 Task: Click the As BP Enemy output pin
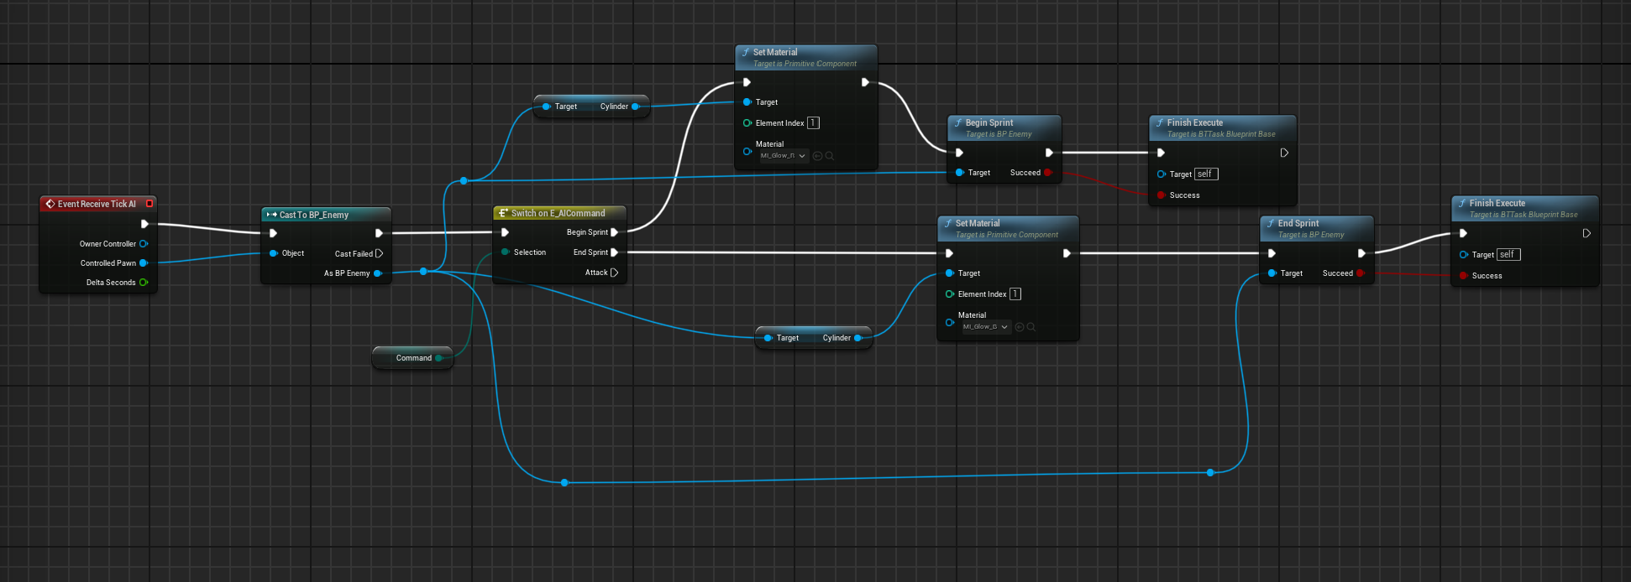(378, 273)
